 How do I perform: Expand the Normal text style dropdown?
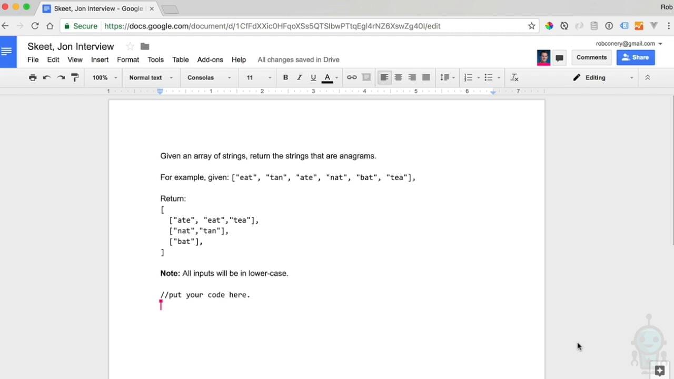151,77
